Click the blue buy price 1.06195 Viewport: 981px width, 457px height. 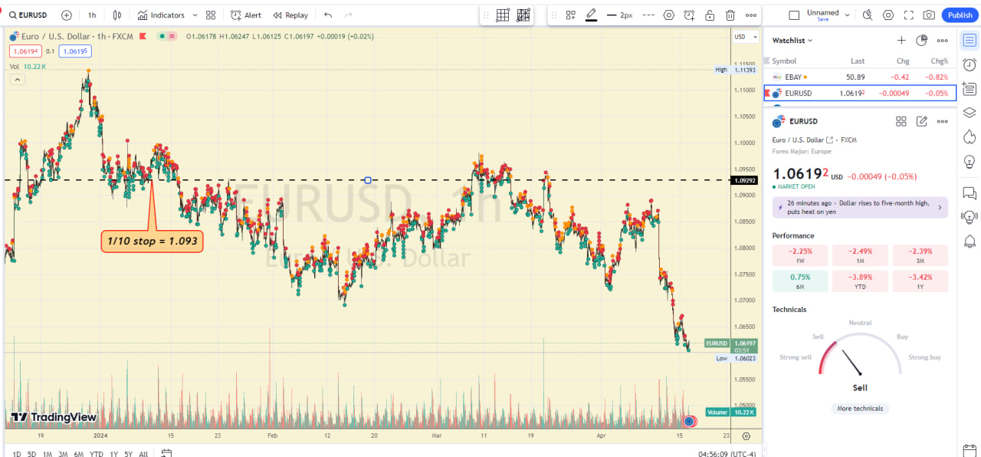(x=75, y=51)
